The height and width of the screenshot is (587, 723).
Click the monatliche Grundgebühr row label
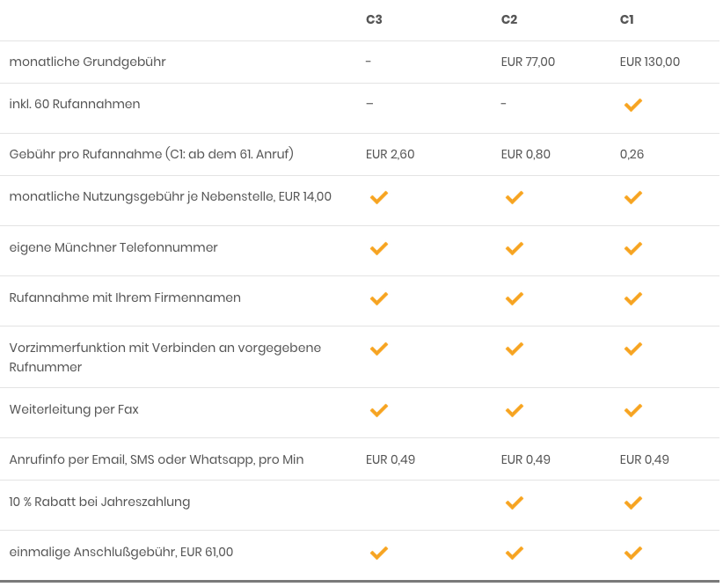88,62
